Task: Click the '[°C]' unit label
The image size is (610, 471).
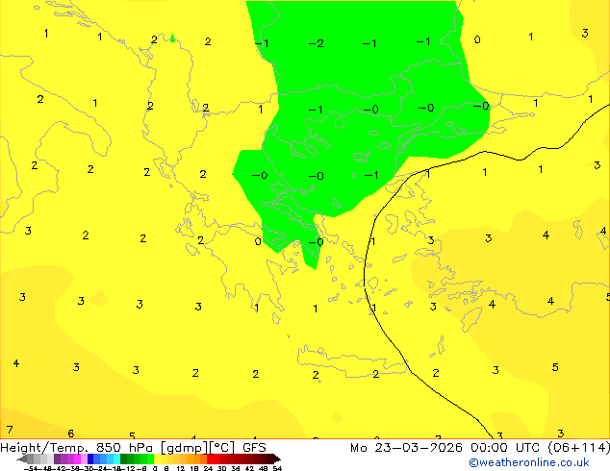Action: [222, 448]
